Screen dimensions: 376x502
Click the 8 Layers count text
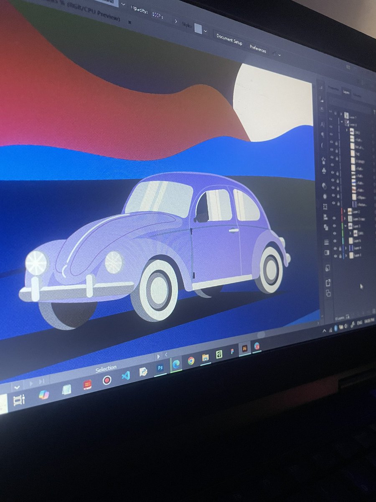click(340, 318)
